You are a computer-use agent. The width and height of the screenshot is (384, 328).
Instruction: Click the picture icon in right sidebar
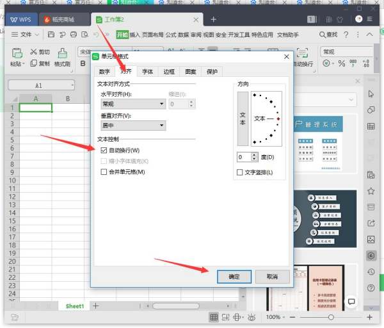(x=371, y=239)
